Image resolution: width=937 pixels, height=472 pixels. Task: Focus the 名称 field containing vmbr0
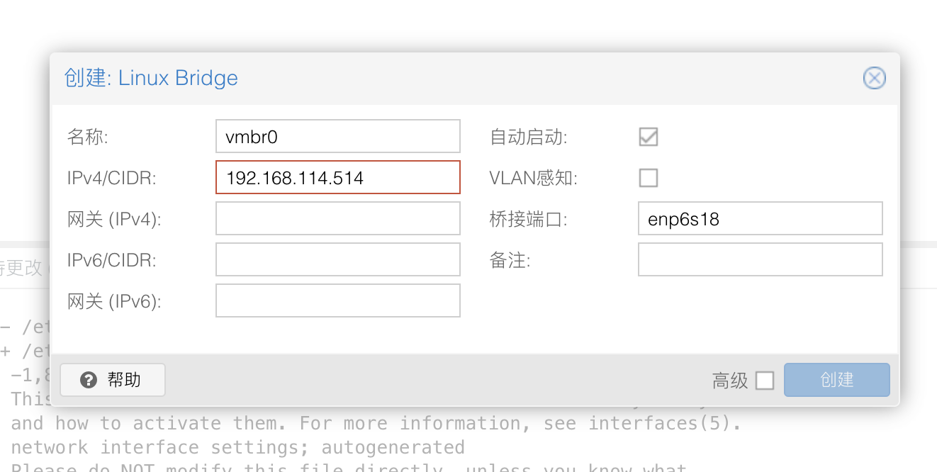click(x=337, y=136)
